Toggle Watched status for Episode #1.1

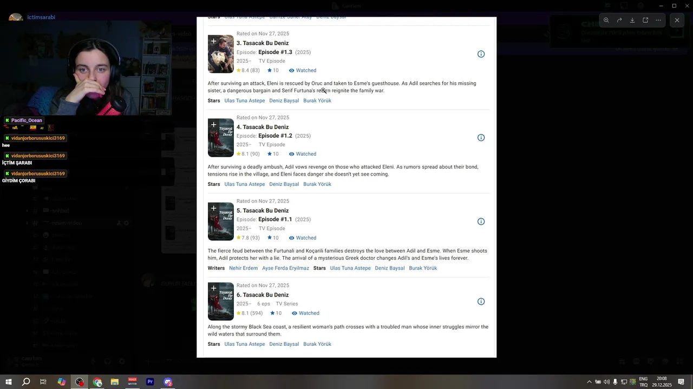coord(302,238)
